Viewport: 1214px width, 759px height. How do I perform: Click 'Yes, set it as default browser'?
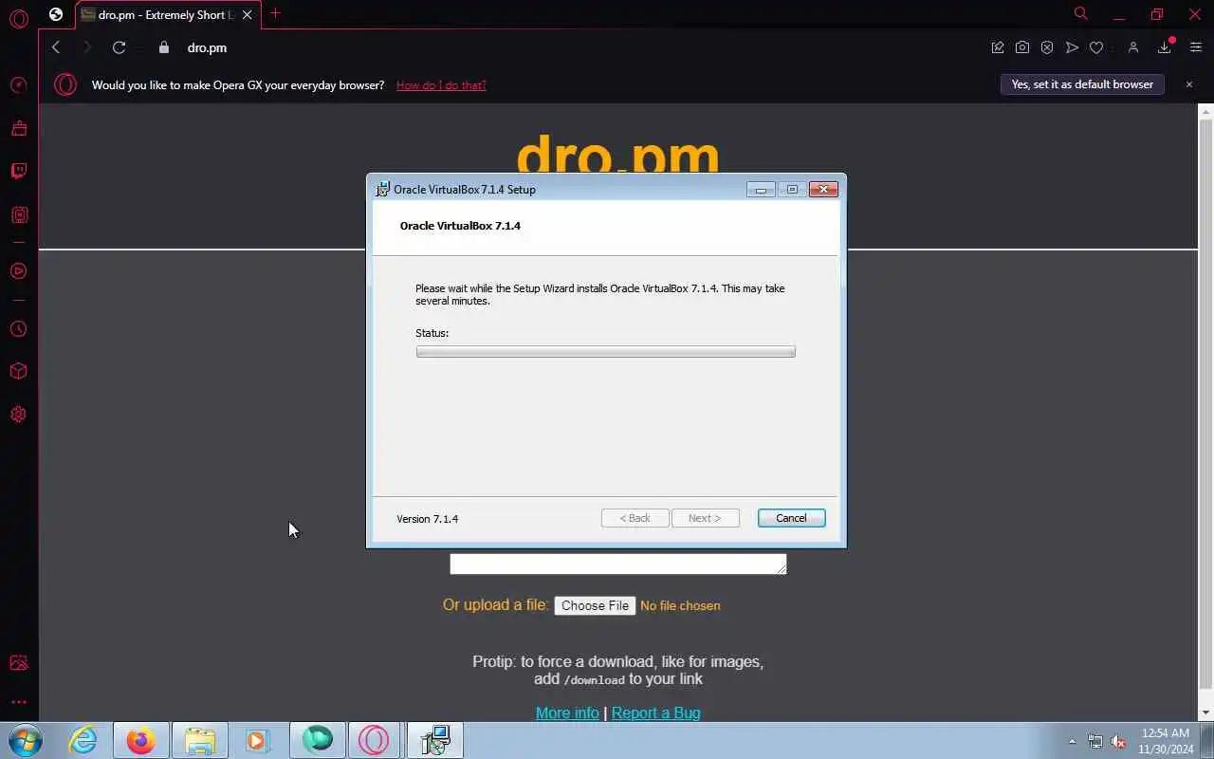click(x=1082, y=84)
